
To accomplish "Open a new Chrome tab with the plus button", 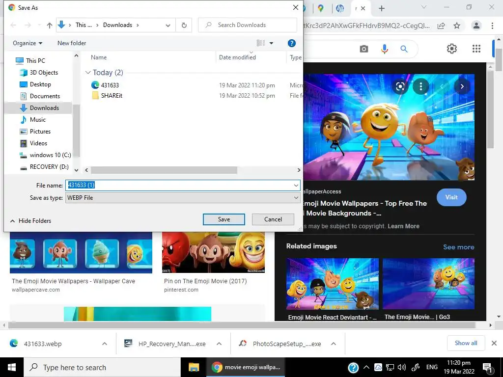I will point(381,8).
